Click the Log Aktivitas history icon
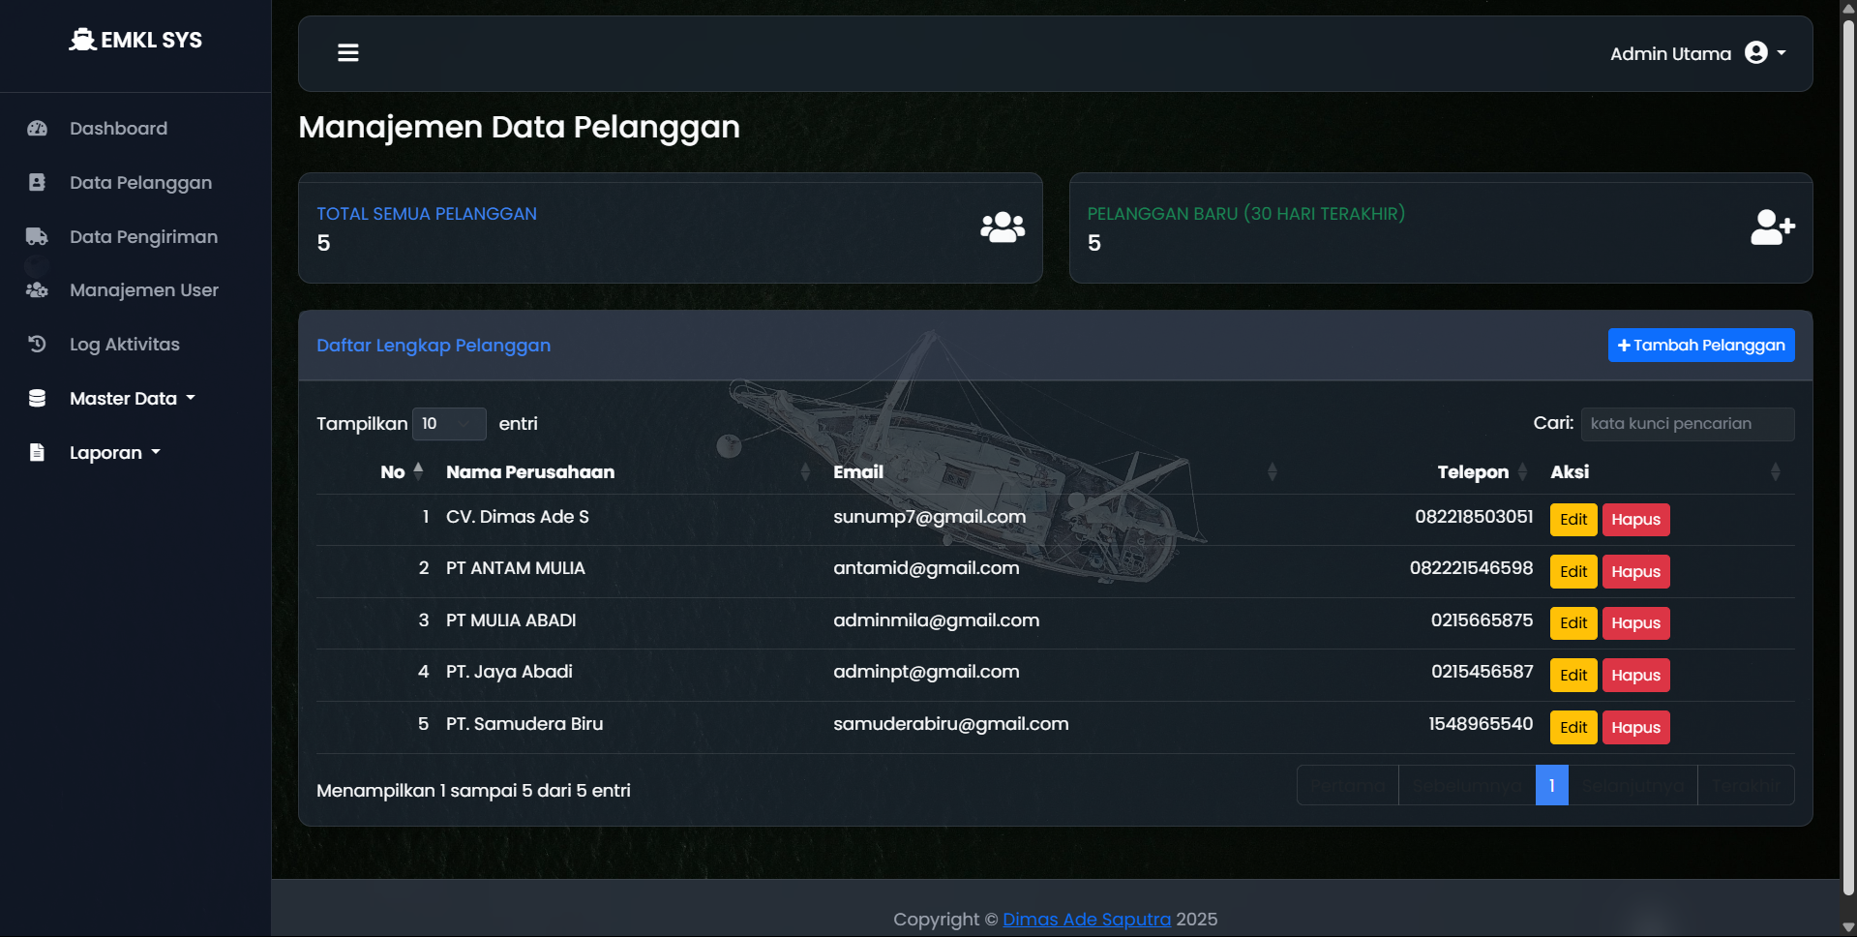The height and width of the screenshot is (937, 1857). coord(38,345)
